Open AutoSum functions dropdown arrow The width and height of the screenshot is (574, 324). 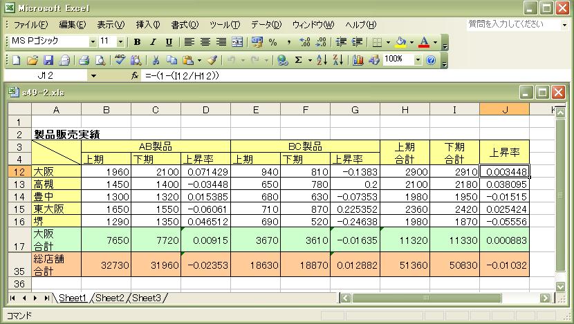click(x=310, y=59)
